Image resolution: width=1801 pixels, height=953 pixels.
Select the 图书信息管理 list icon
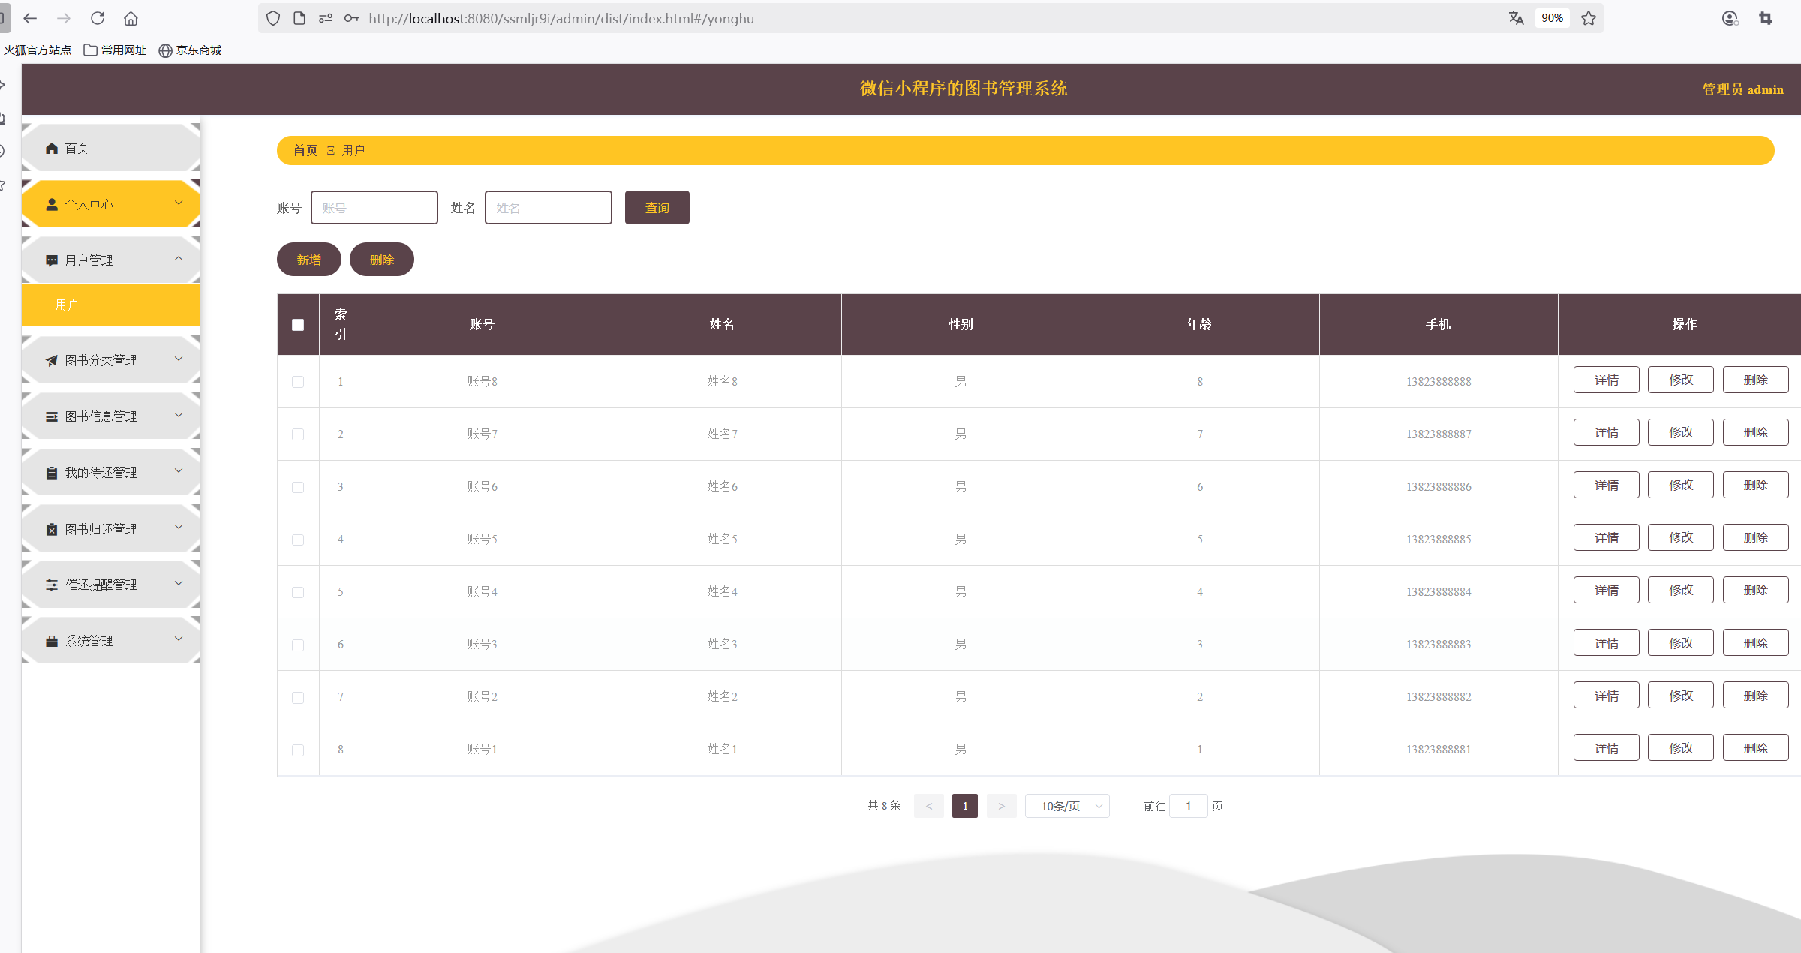click(x=51, y=416)
